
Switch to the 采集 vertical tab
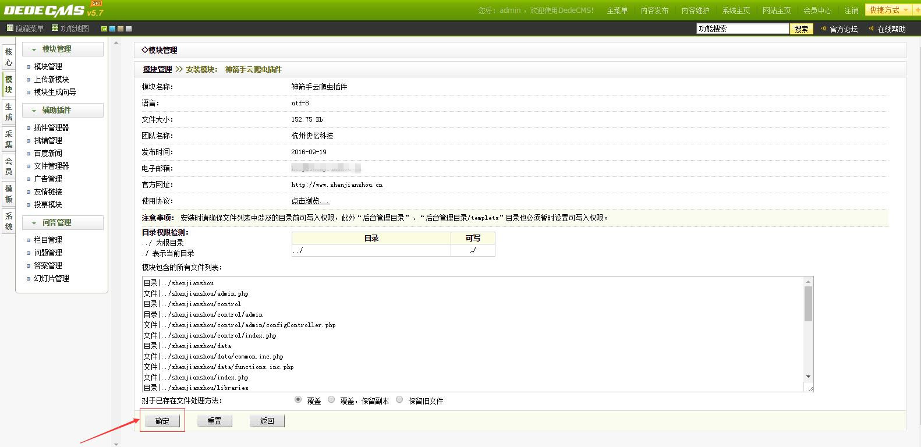coord(8,139)
